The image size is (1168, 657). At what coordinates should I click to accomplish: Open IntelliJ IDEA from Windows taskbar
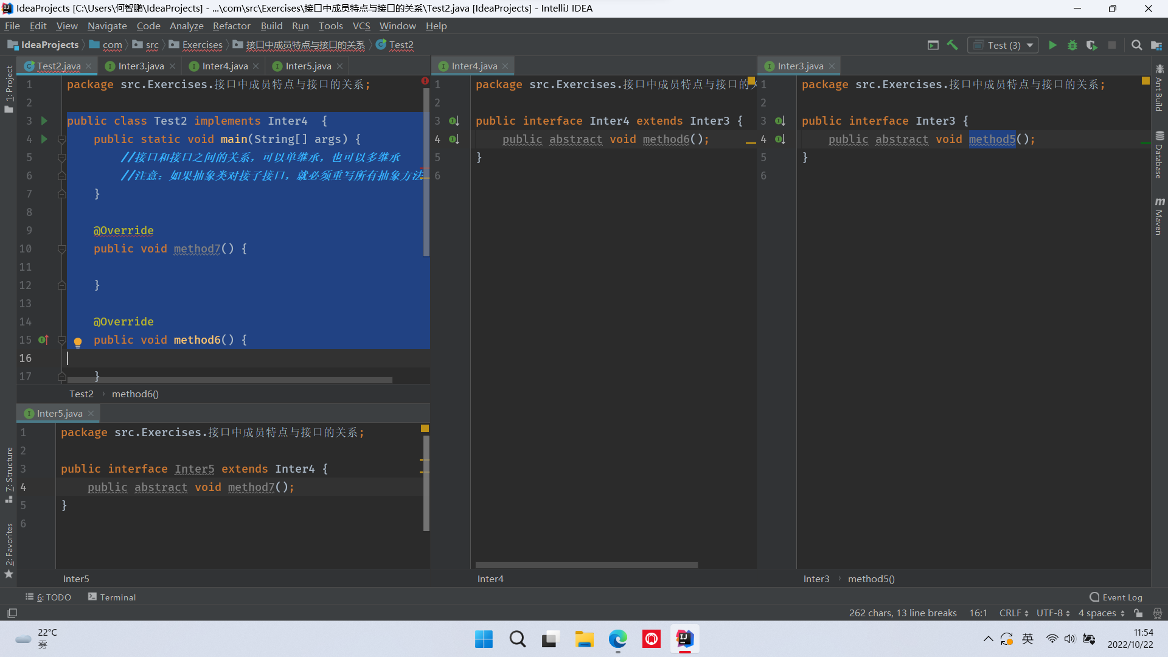(x=685, y=639)
